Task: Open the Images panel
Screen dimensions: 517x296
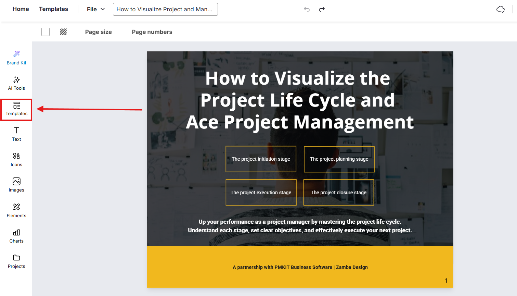Action: pos(16,185)
